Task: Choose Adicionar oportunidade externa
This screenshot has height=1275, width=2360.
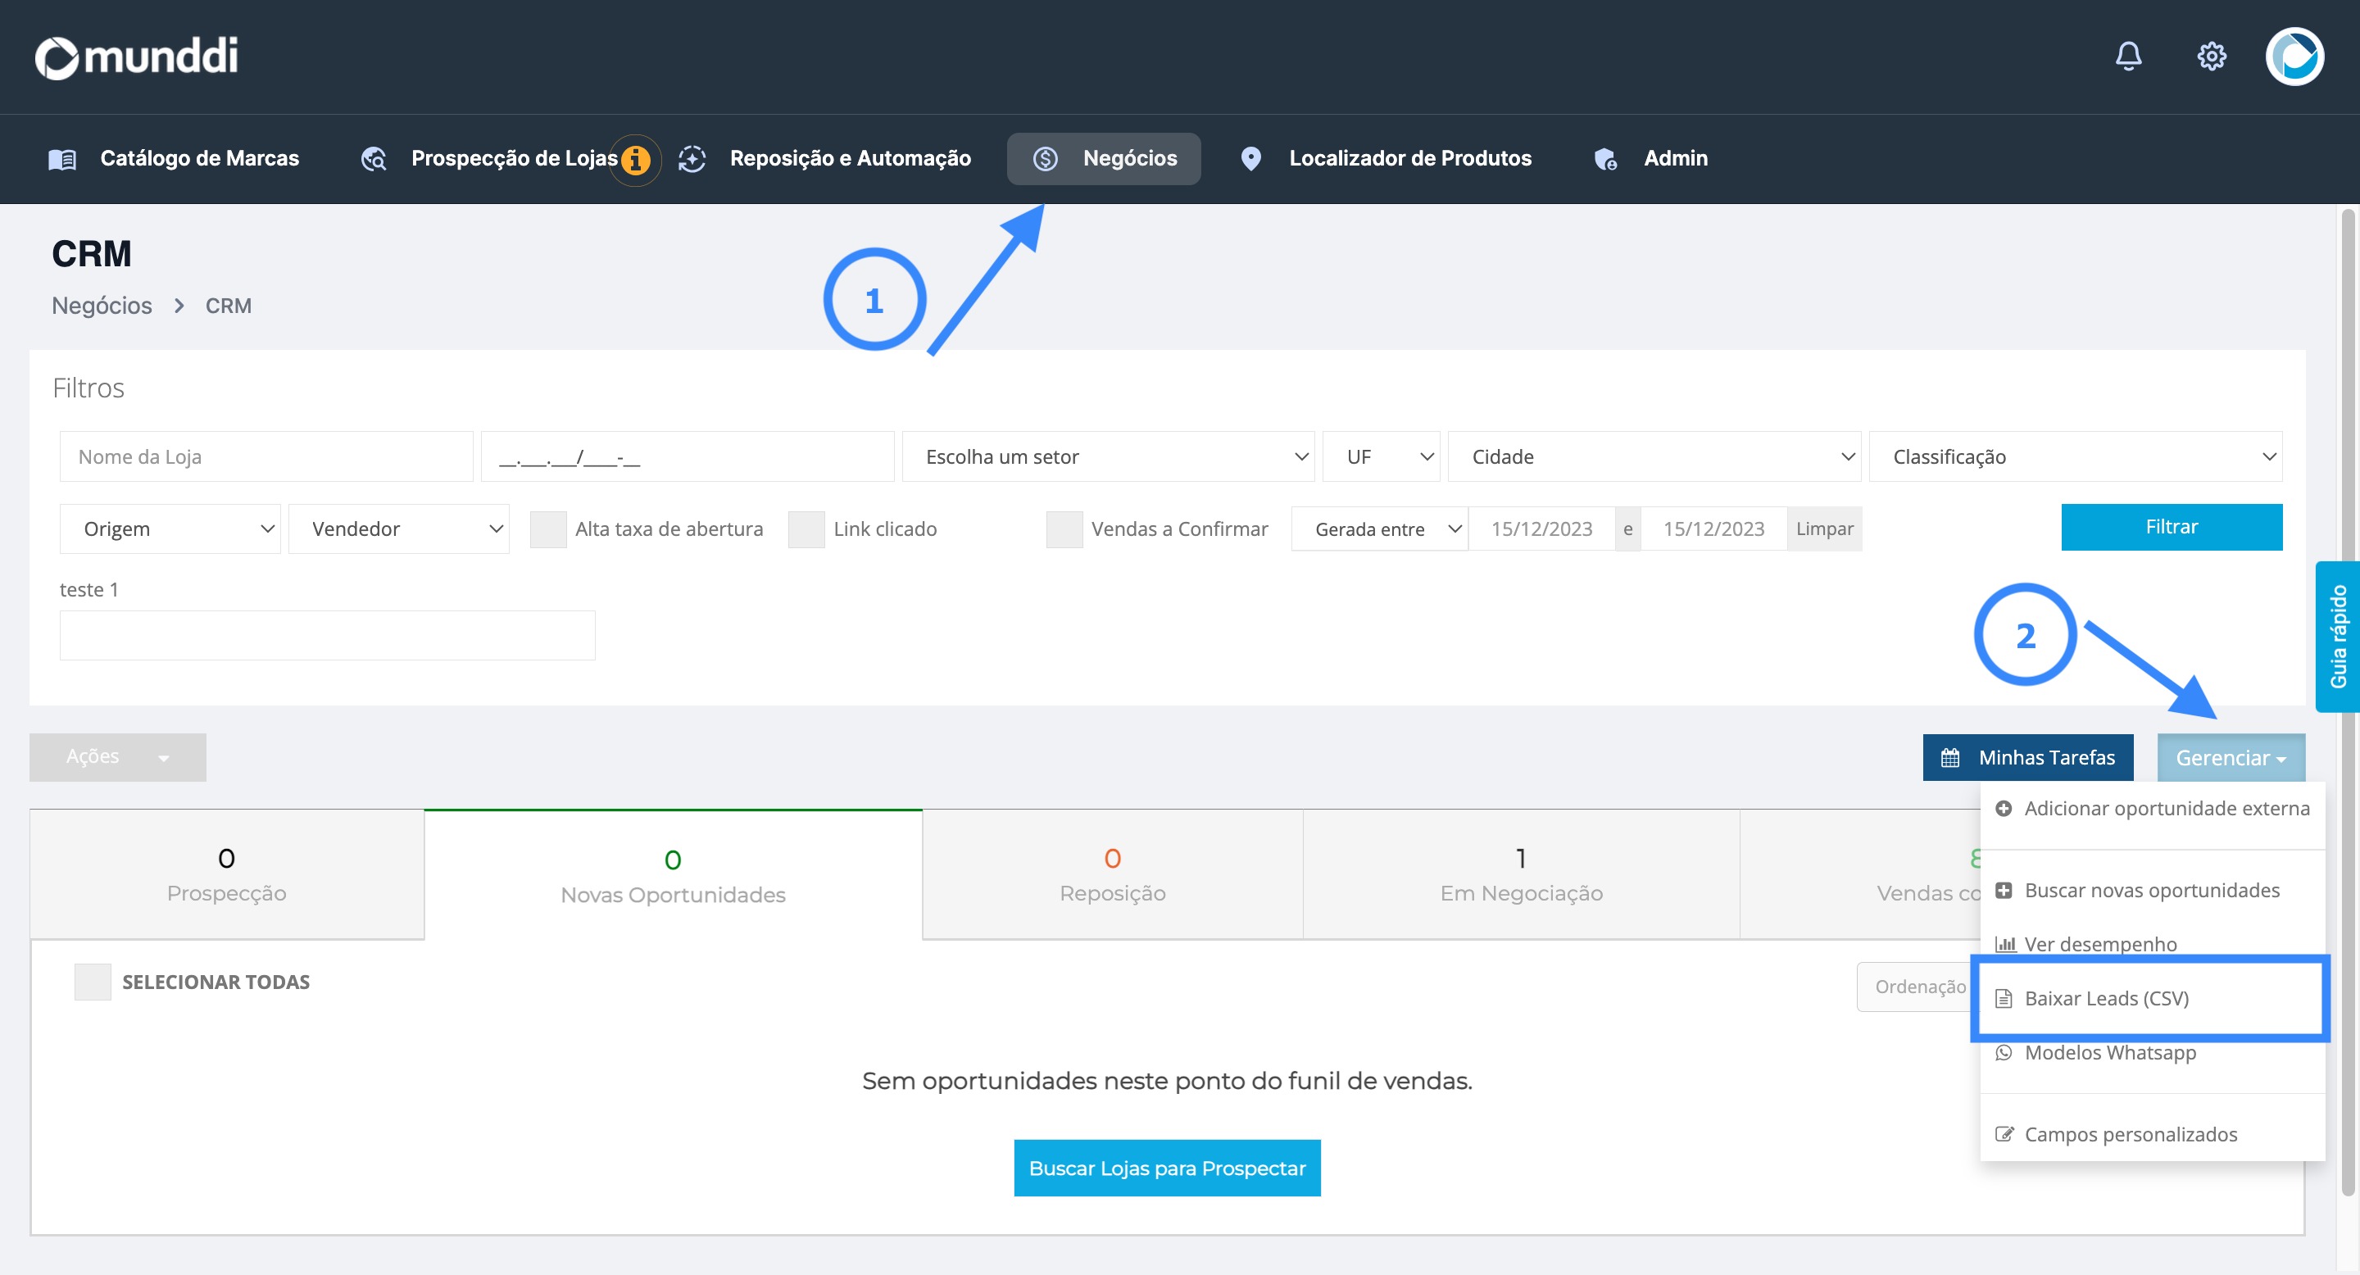Action: coord(2152,809)
